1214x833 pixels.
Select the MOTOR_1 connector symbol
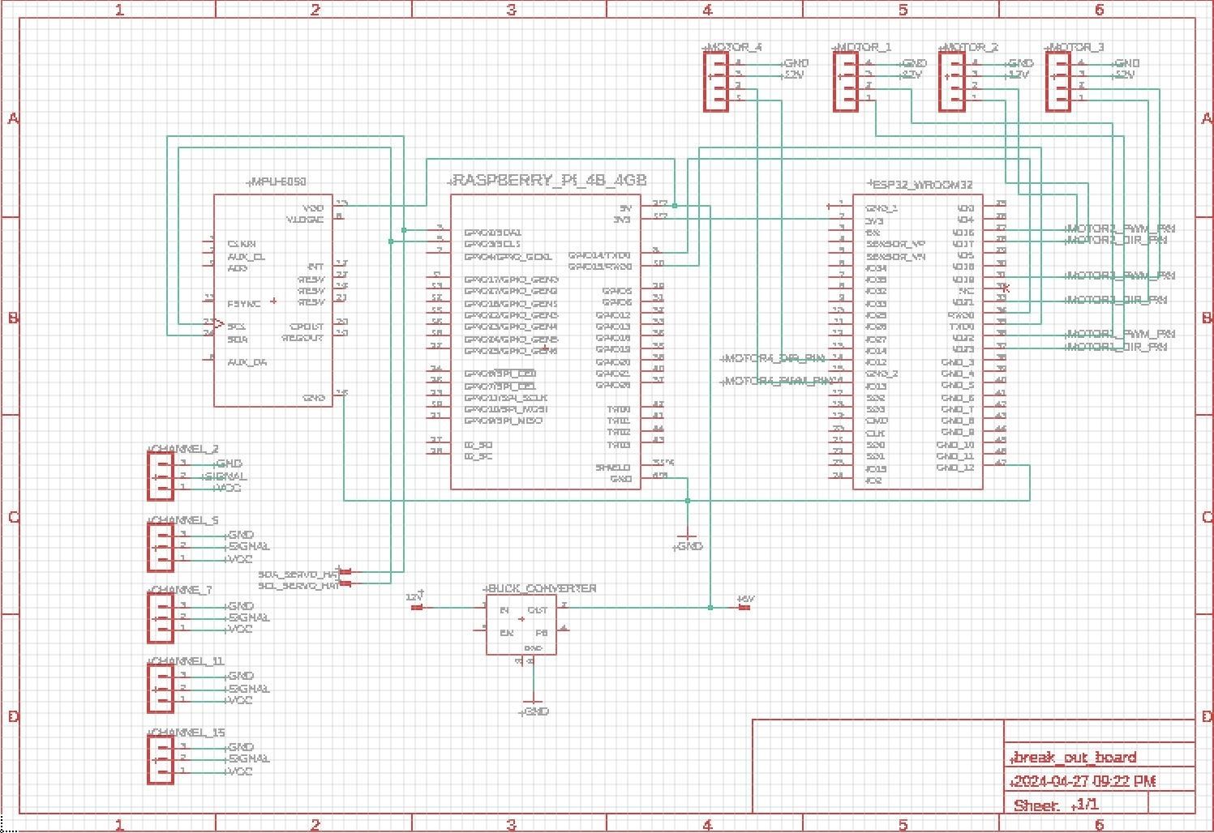(845, 82)
